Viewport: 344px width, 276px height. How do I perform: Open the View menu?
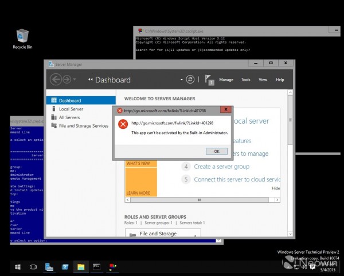pos(263,80)
